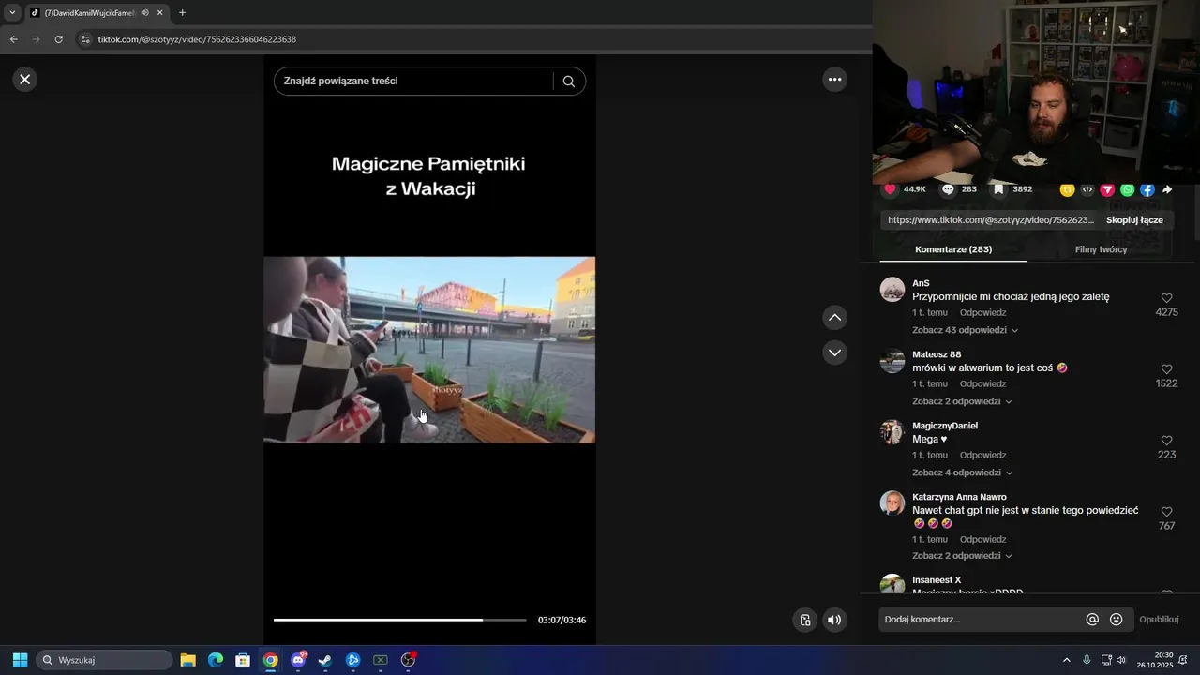Switch to Filmy twórcy tab
The height and width of the screenshot is (675, 1200).
point(1101,249)
